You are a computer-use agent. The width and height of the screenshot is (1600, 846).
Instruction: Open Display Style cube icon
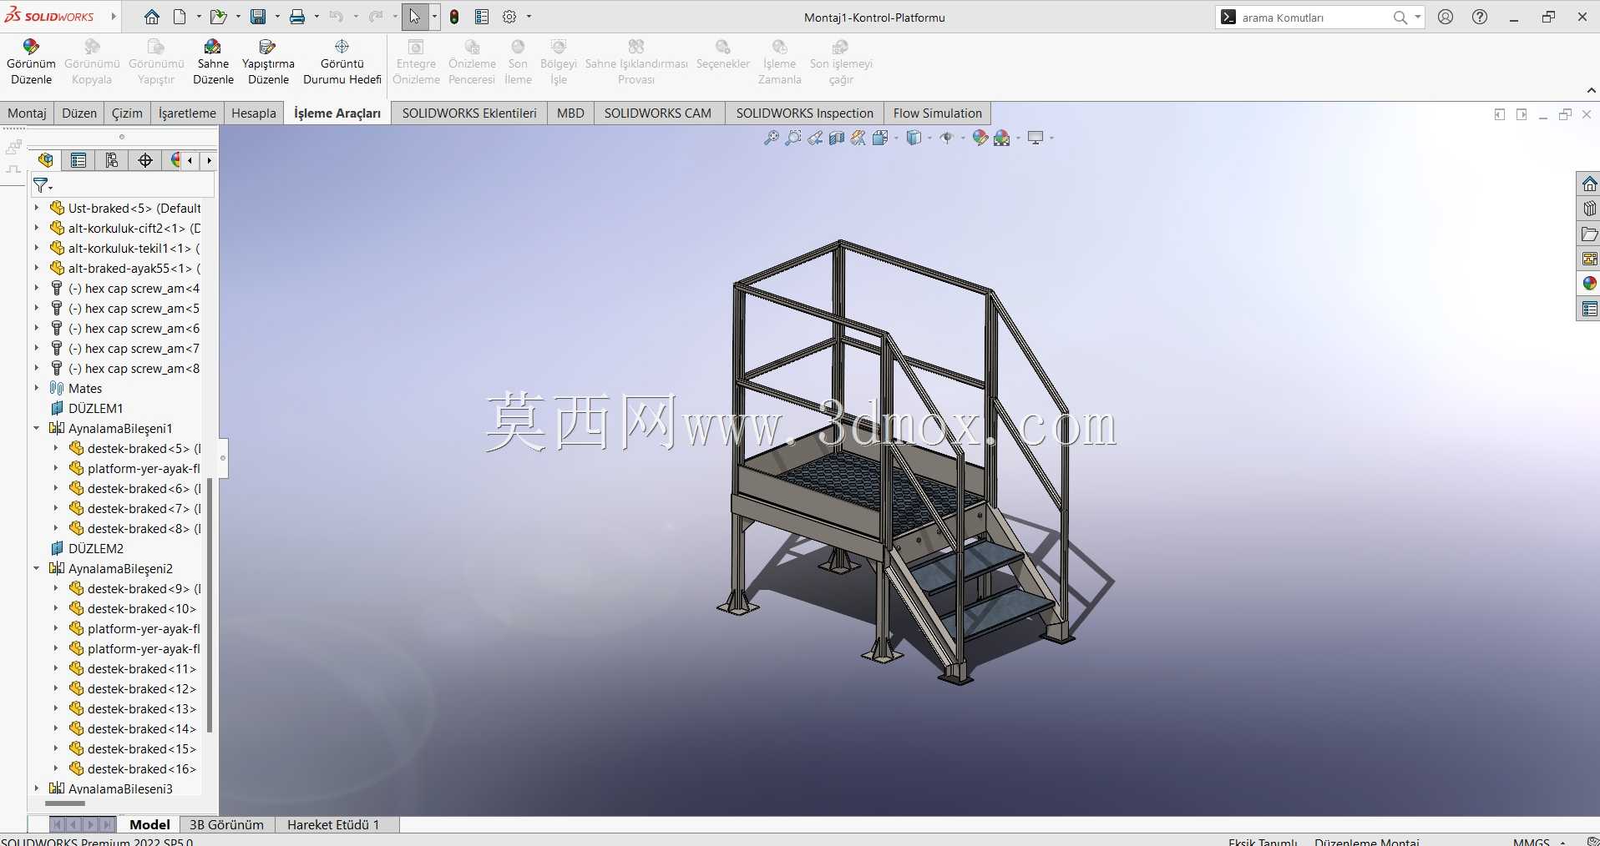[x=914, y=138]
